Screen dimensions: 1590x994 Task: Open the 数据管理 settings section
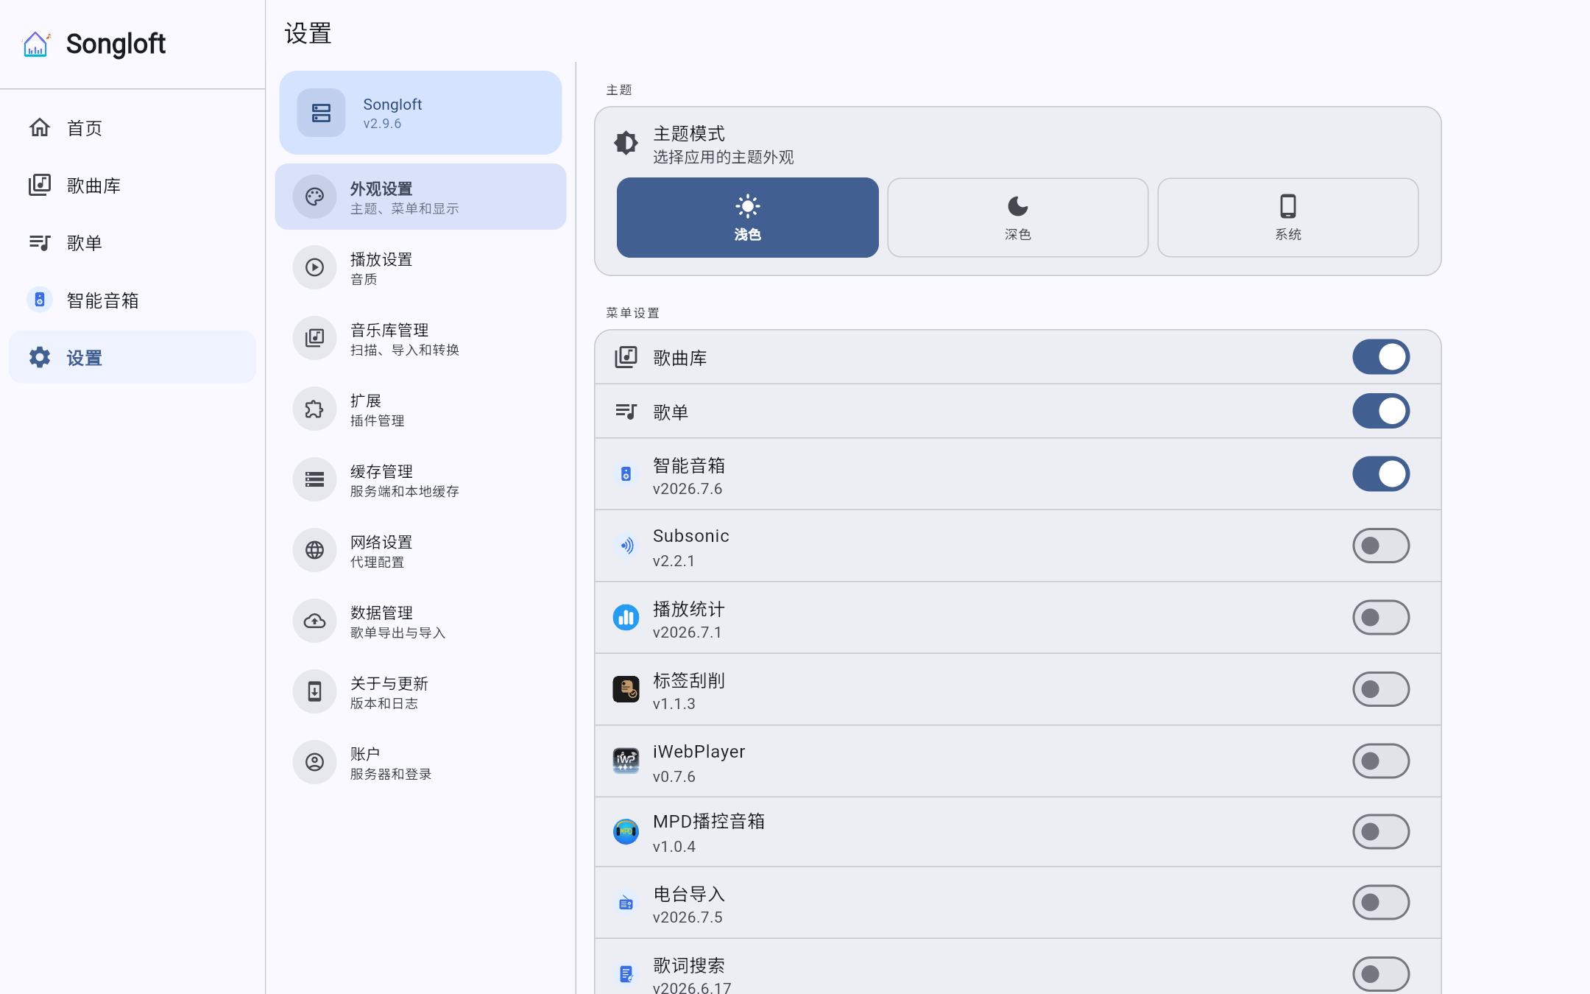(420, 621)
